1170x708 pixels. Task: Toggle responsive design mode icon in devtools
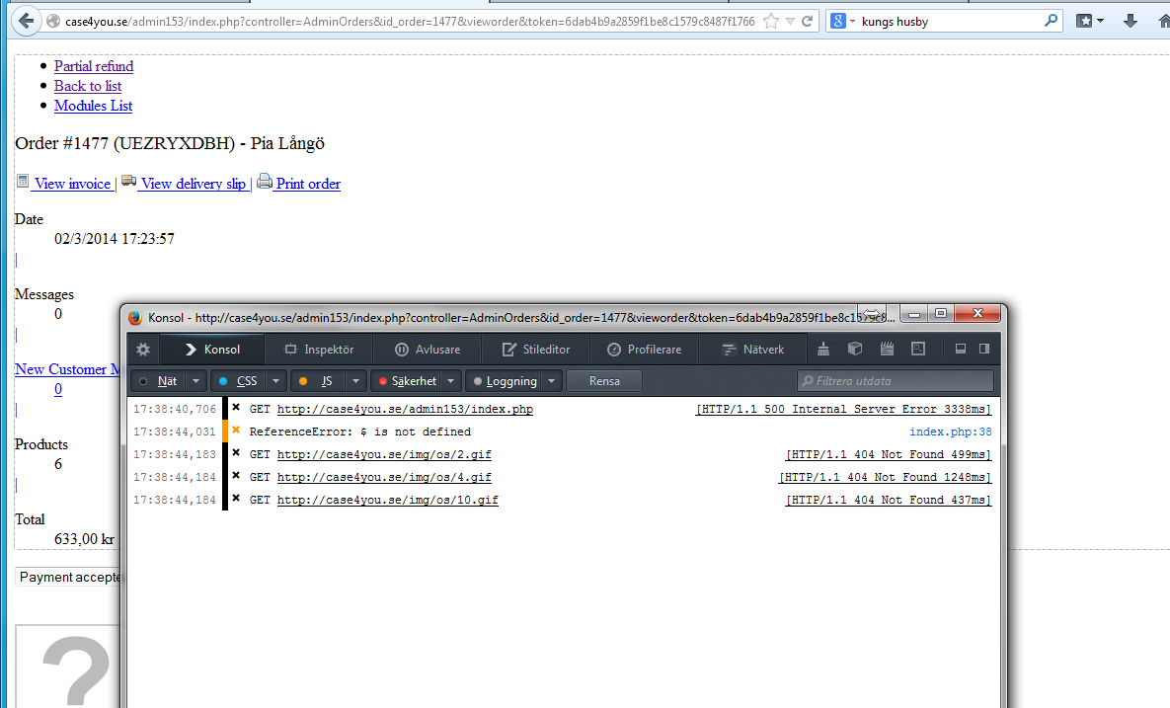918,349
